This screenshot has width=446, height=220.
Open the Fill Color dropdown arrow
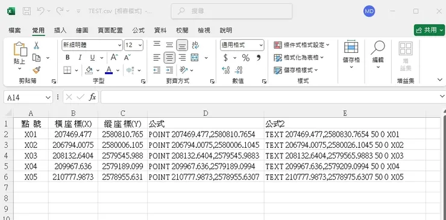[98, 70]
